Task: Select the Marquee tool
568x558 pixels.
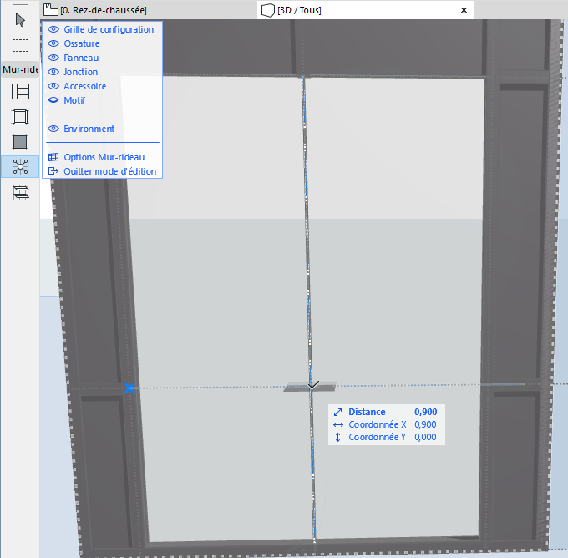Action: pyautogui.click(x=20, y=46)
